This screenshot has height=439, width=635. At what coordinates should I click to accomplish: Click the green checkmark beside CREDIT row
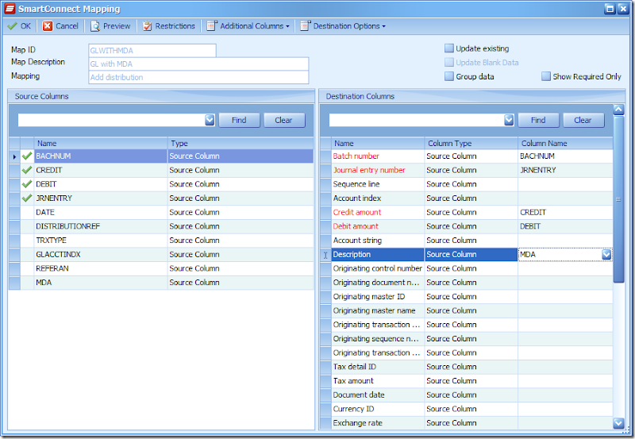[27, 171]
